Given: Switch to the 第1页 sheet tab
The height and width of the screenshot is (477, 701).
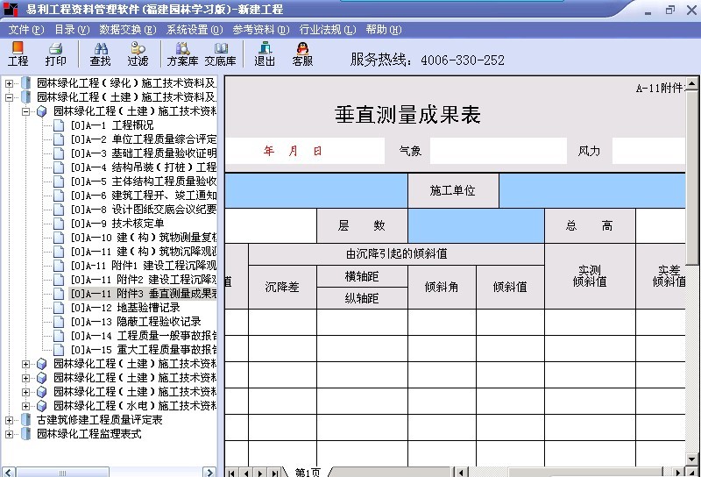Looking at the screenshot, I should tap(308, 472).
